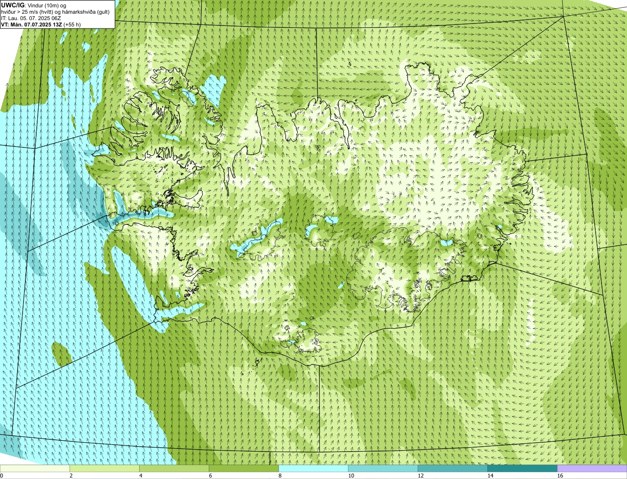Pick the lavender above-16 legend swatch
The image size is (627, 479).
pos(592,468)
